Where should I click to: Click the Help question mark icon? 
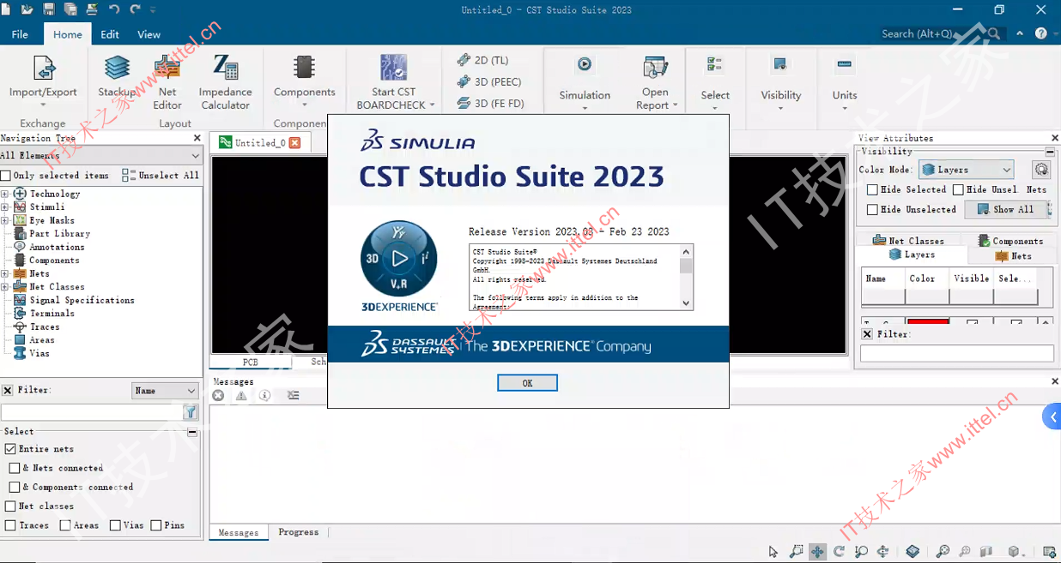click(1040, 33)
